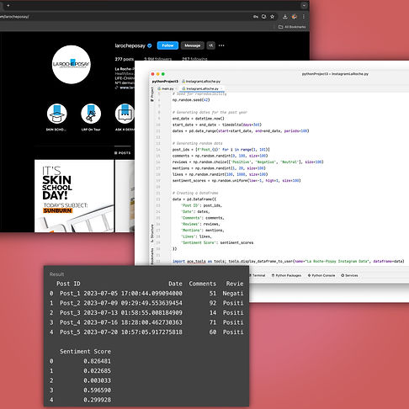Viewport: 409px width, 409px height.
Task: Open the Skin School story highlight
Action: 57,114
